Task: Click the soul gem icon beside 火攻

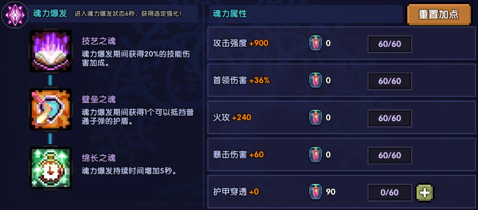Action: coord(316,118)
